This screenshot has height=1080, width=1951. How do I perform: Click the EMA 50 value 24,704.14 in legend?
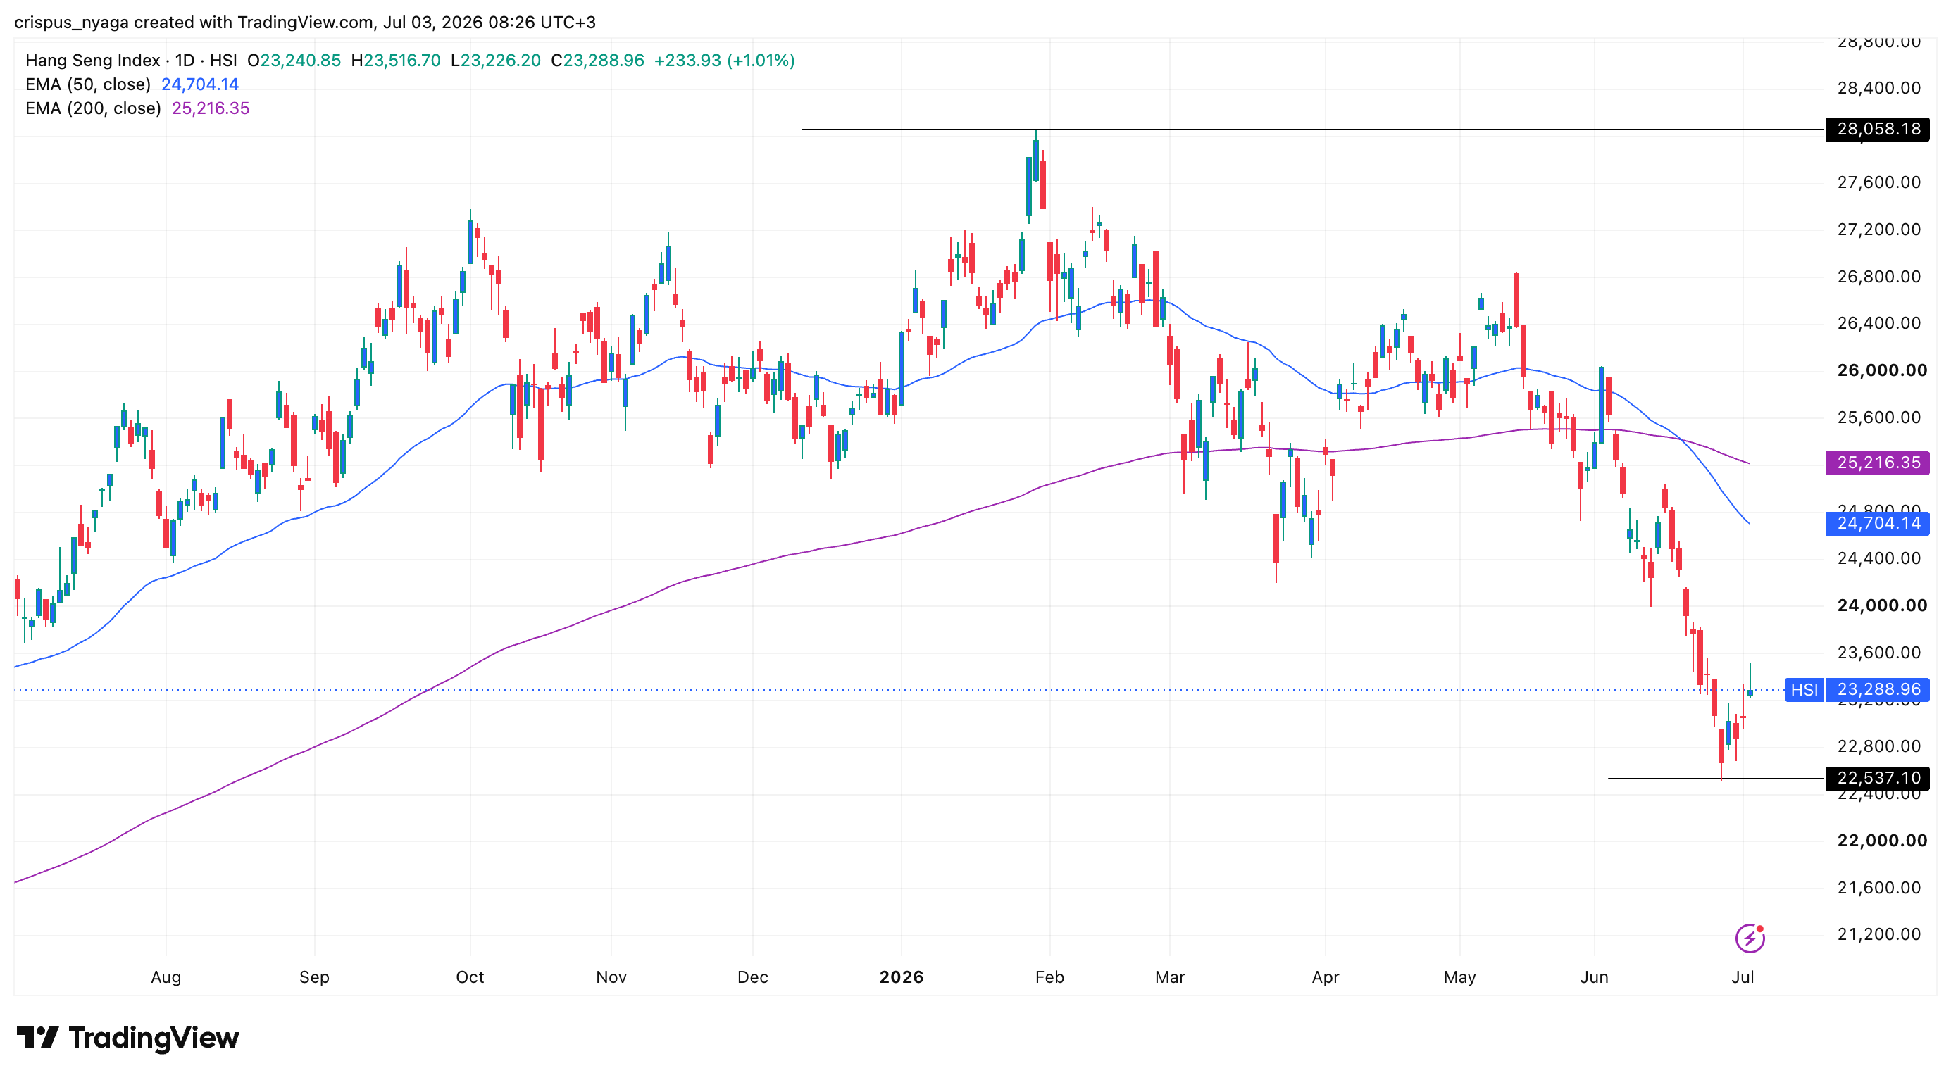pyautogui.click(x=200, y=84)
